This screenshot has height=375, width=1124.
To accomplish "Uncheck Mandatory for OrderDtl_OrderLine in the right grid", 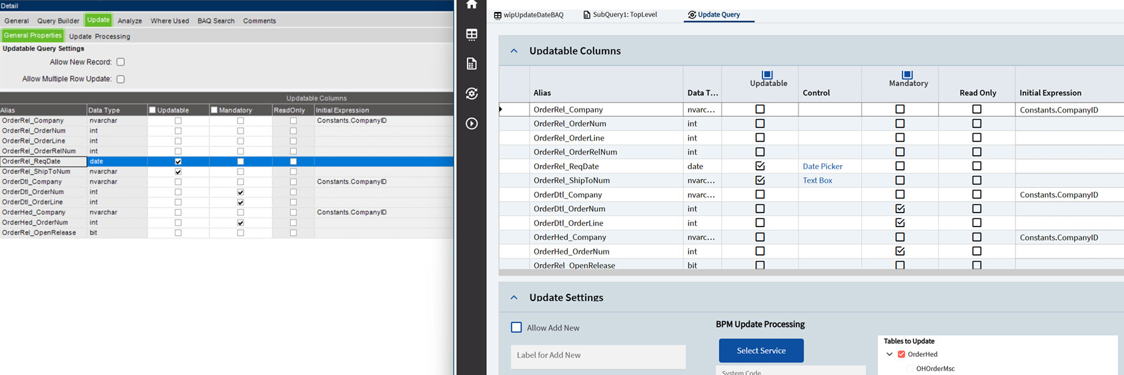I will click(x=900, y=222).
